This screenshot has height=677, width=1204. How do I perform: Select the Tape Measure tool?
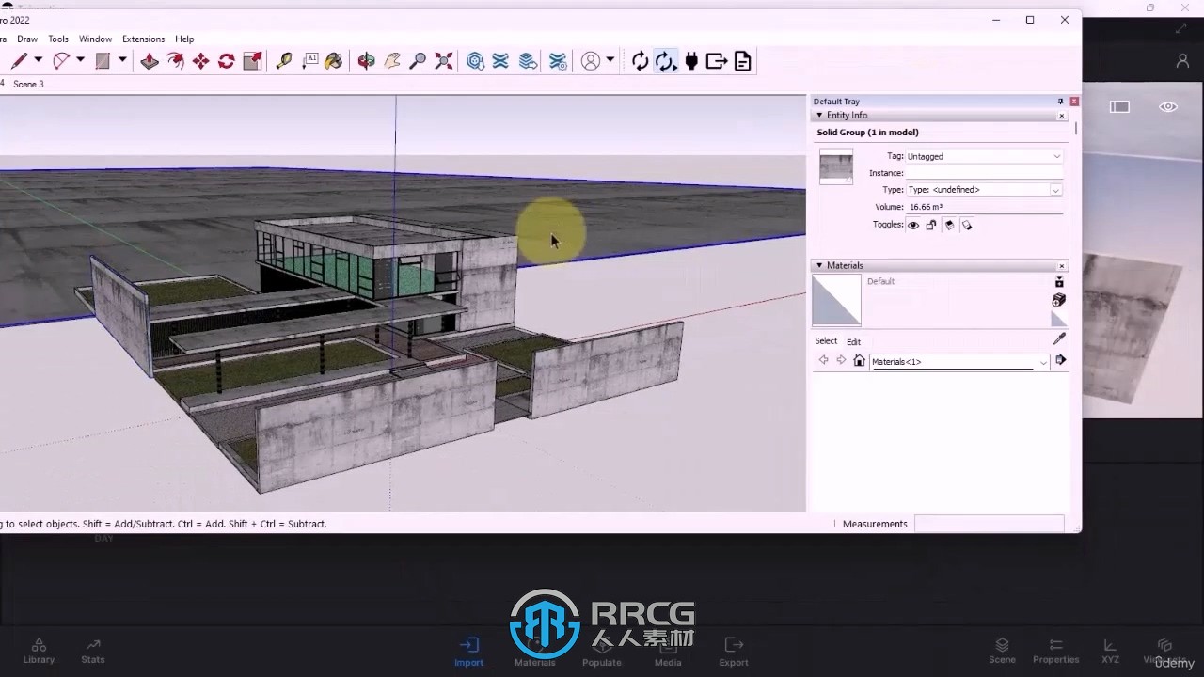[x=283, y=61]
